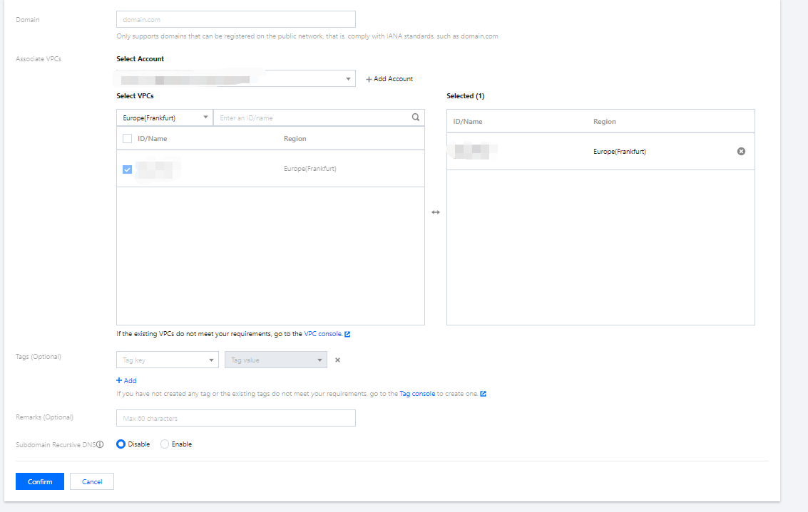Click the Cancel button
808x512 pixels.
(92, 481)
